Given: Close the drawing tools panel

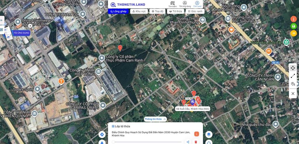Looking at the screenshot, I should pos(293,93).
